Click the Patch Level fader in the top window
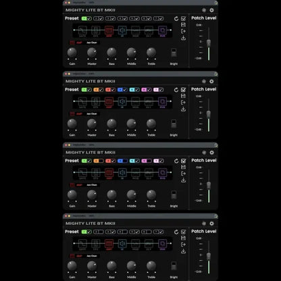 tap(209, 43)
